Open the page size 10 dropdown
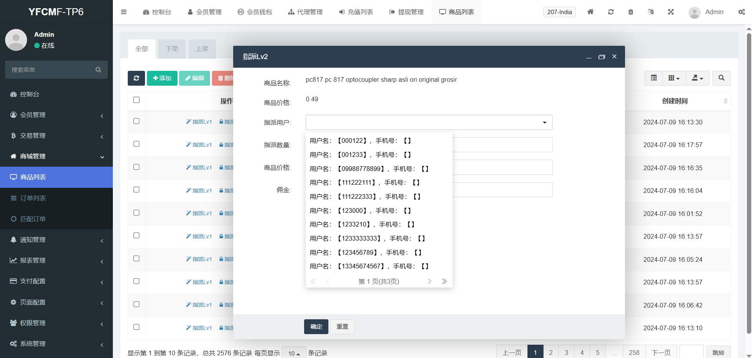752x358 pixels. click(294, 353)
